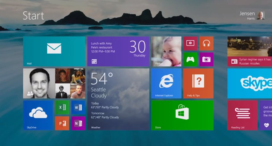
Task: Open the Calendar tile showing Lunch with Amy
Action: coord(118,51)
